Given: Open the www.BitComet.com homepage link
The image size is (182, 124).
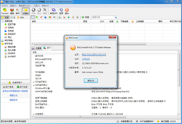Looking at the screenshot, I should (94, 55).
